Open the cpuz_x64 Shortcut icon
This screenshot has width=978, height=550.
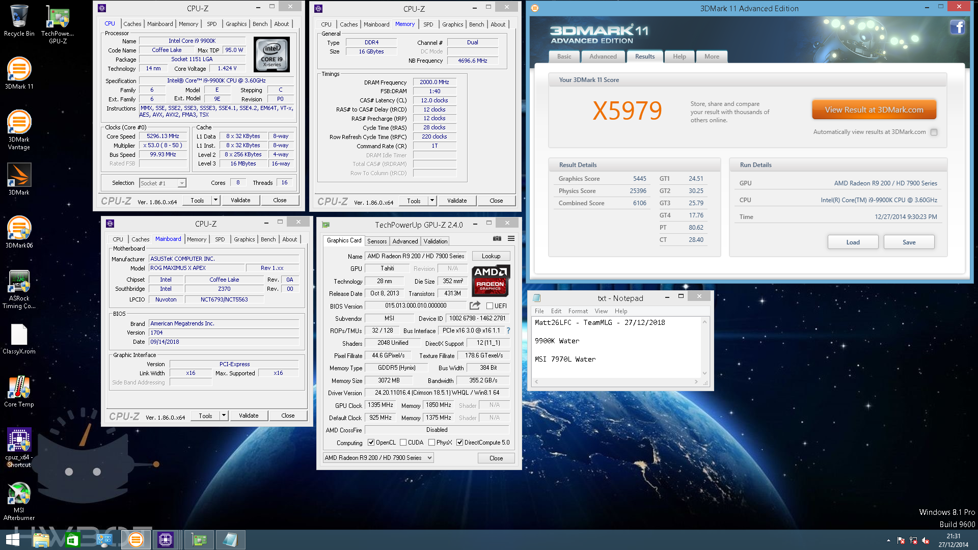tap(19, 448)
